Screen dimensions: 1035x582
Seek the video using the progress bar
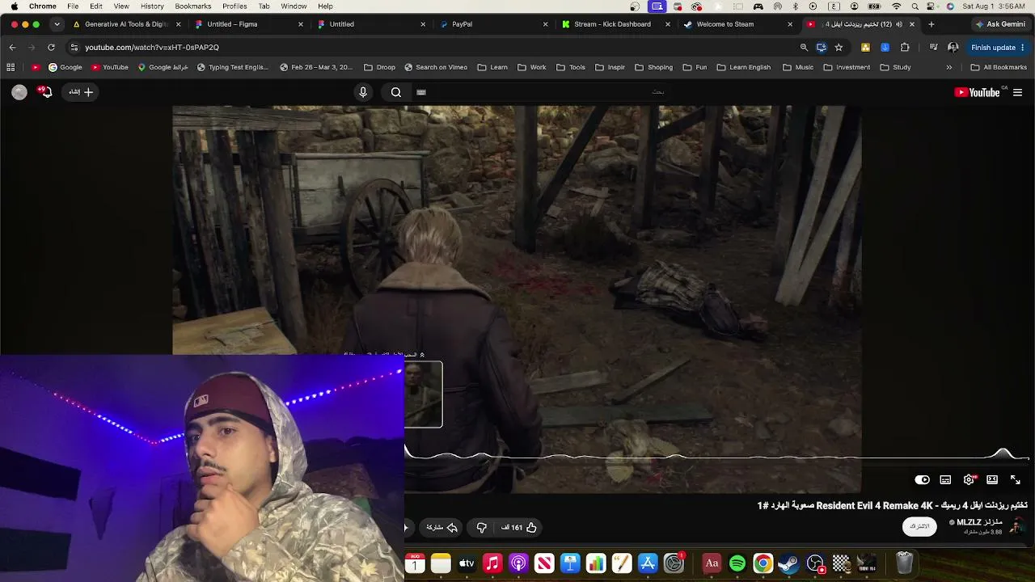click(x=716, y=458)
